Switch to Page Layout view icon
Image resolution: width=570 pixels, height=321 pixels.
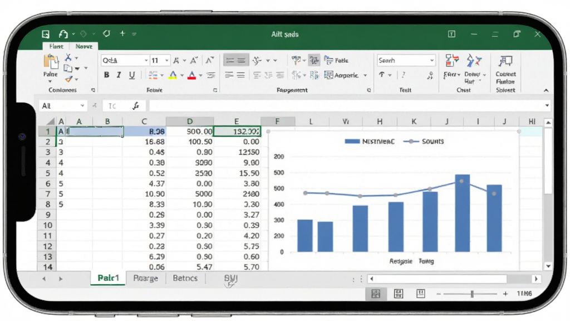[399, 294]
